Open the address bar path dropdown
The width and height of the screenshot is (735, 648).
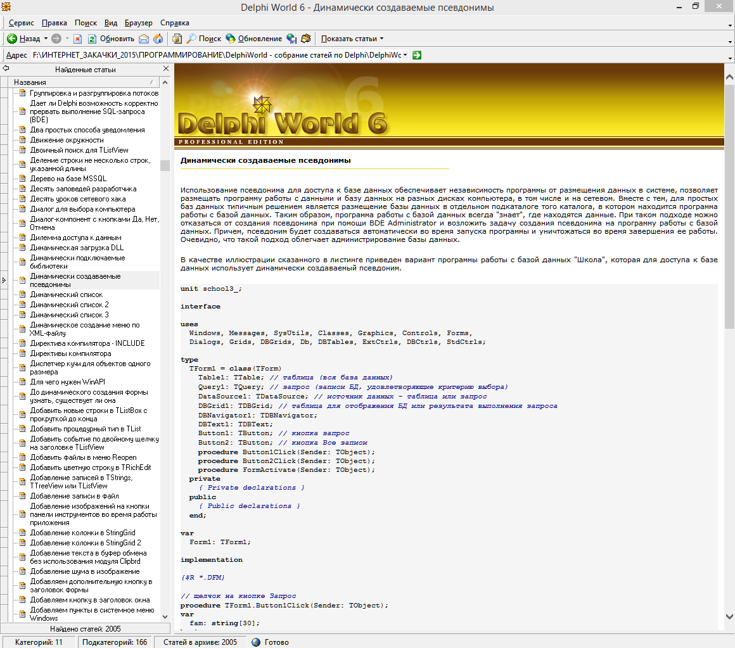point(405,55)
